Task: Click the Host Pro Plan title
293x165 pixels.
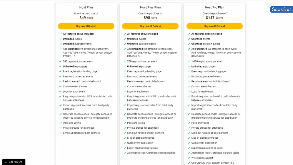Action: click(x=214, y=7)
